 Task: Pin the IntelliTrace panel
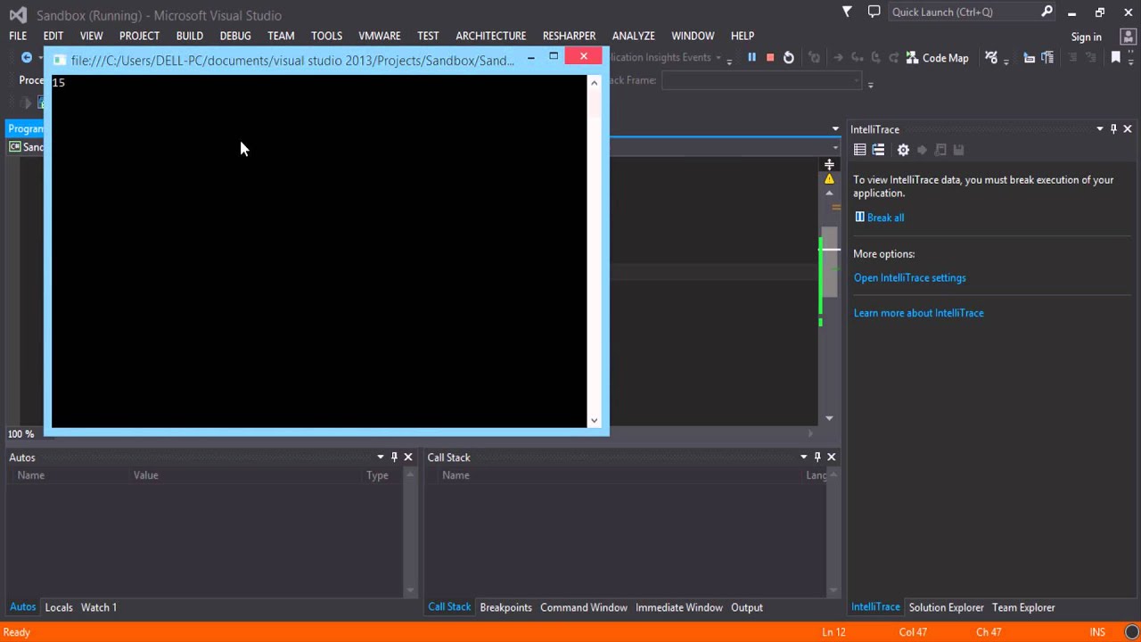(1113, 129)
